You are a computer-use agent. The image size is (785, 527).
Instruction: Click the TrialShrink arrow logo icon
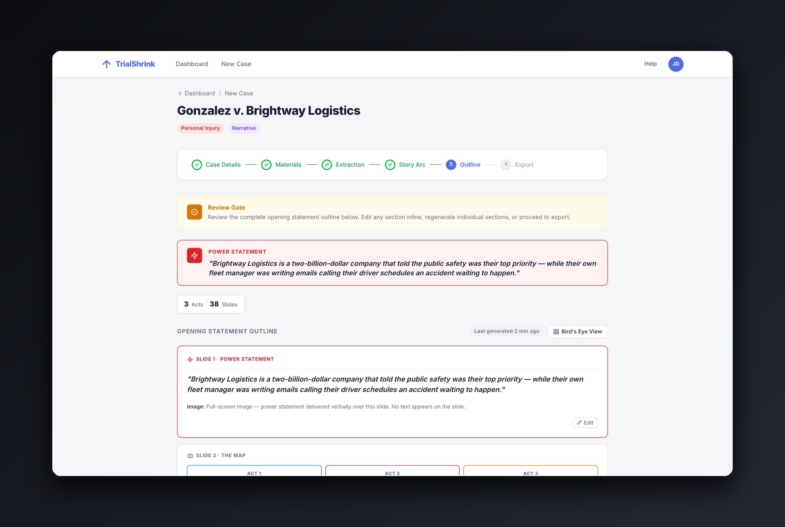pos(106,64)
